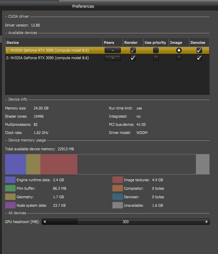Click Film buffer value 86.3 MB
Screen dimensions: 218x254
pyautogui.click(x=59, y=188)
